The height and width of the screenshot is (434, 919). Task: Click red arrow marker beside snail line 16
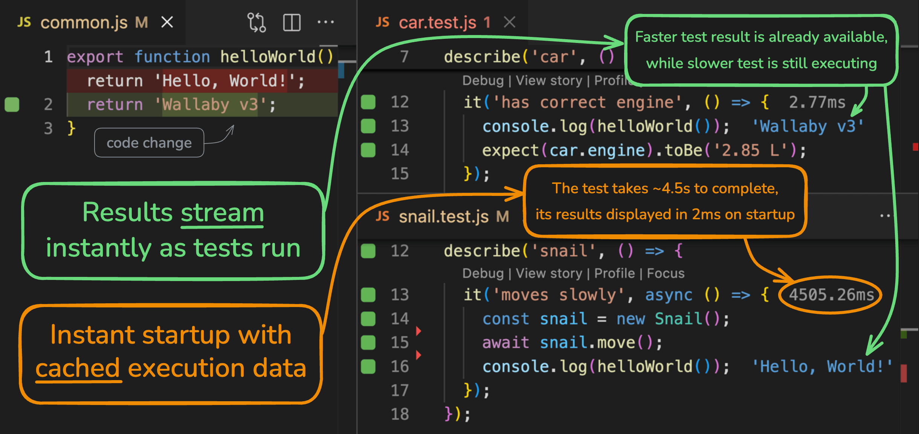coord(418,355)
